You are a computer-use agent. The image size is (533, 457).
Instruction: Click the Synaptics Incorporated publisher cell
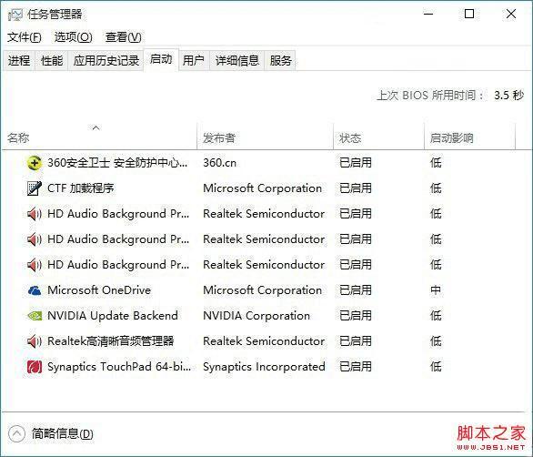(264, 367)
